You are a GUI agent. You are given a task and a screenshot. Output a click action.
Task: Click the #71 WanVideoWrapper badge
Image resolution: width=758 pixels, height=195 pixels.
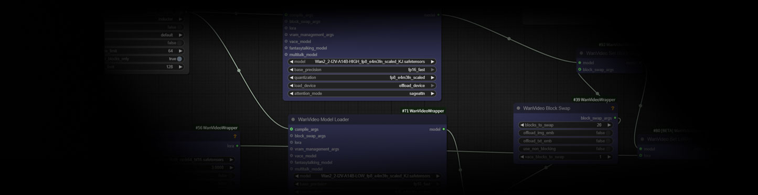423,111
